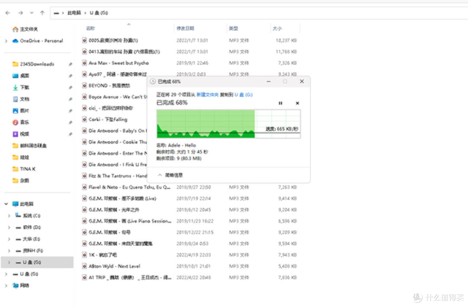468x307 pixels.
Task: Select 系统 (C:) drive in tree
Action: pyautogui.click(x=28, y=216)
